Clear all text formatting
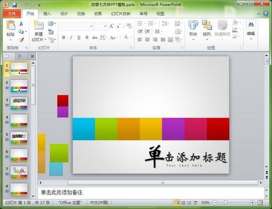The width and height of the screenshot is (272, 209). pos(129,26)
